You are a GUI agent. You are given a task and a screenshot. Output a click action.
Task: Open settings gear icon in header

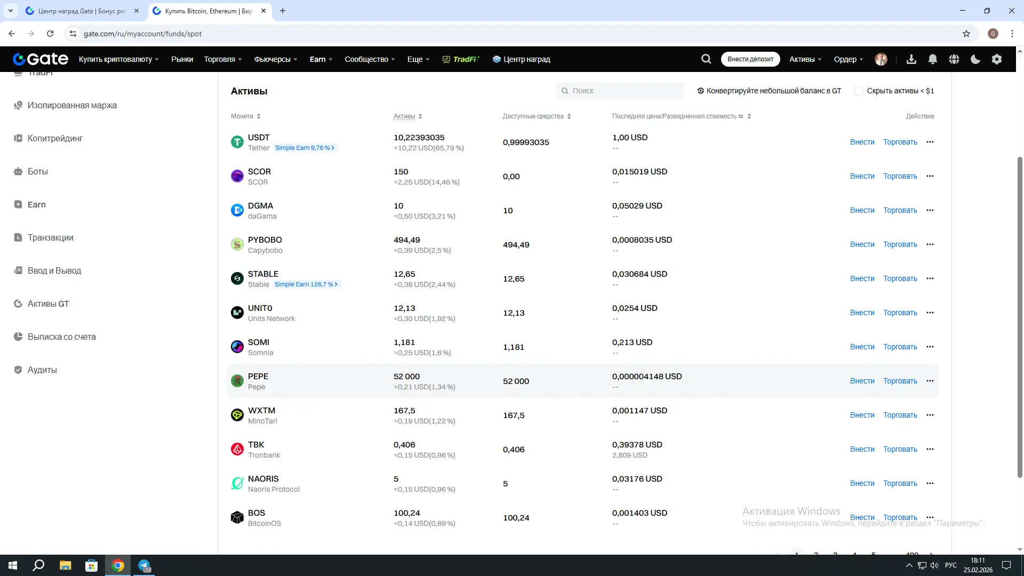coord(997,59)
